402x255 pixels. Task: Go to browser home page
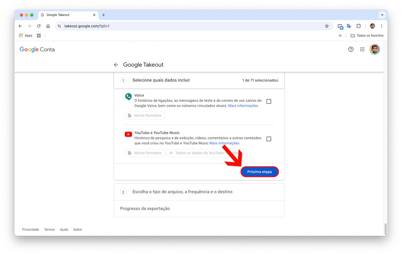pyautogui.click(x=48, y=26)
